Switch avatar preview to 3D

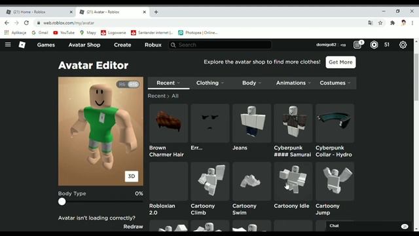[x=132, y=176]
